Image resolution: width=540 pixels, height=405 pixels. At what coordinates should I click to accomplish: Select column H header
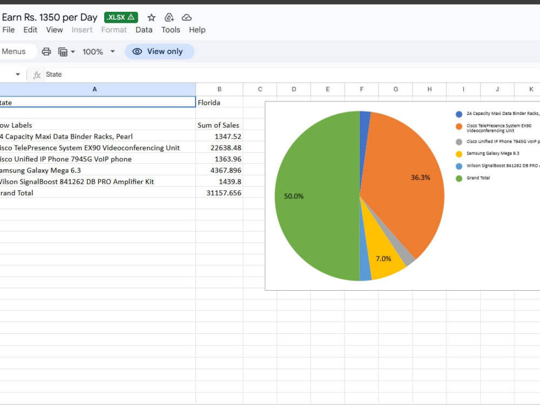coord(429,90)
